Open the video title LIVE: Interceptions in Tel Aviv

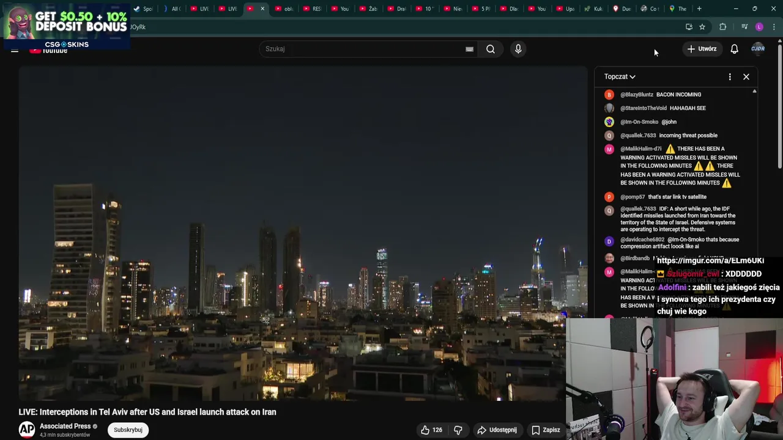(147, 412)
